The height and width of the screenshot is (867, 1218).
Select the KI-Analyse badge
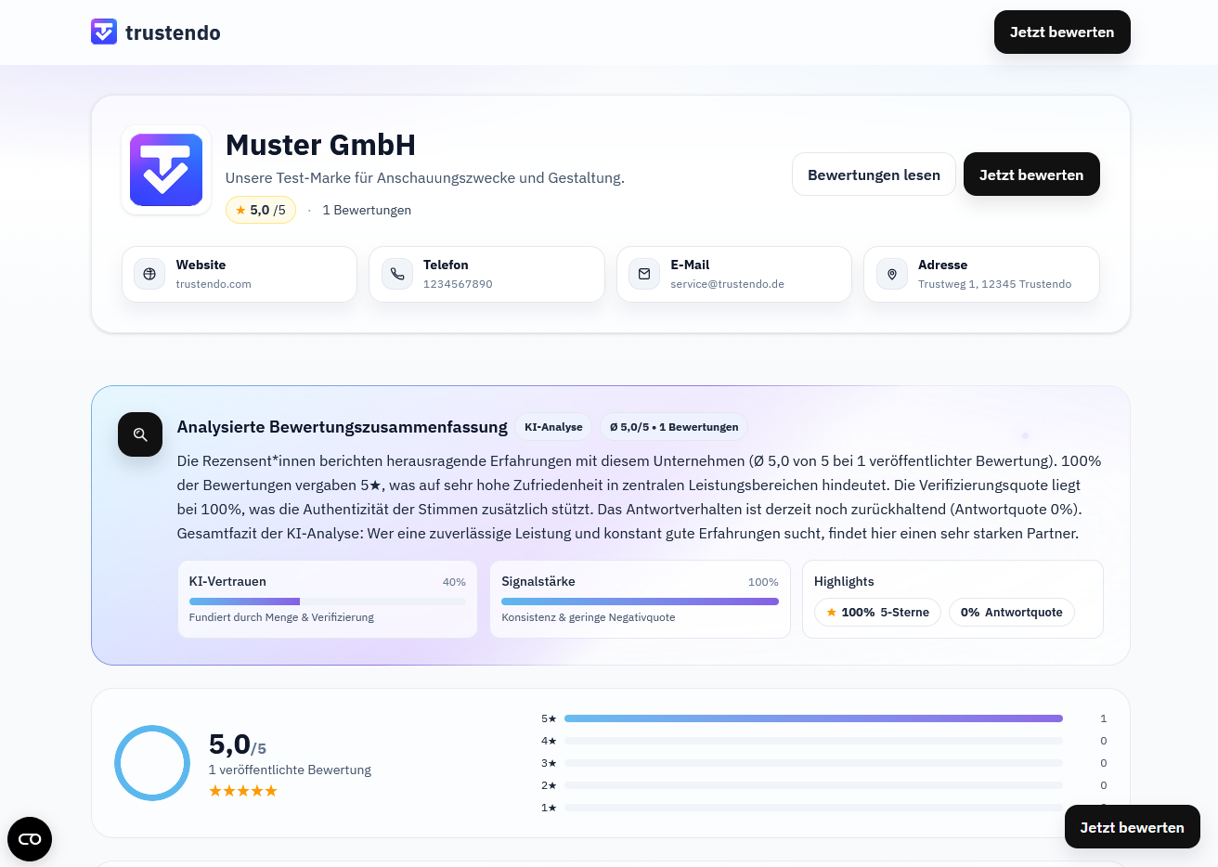point(553,426)
